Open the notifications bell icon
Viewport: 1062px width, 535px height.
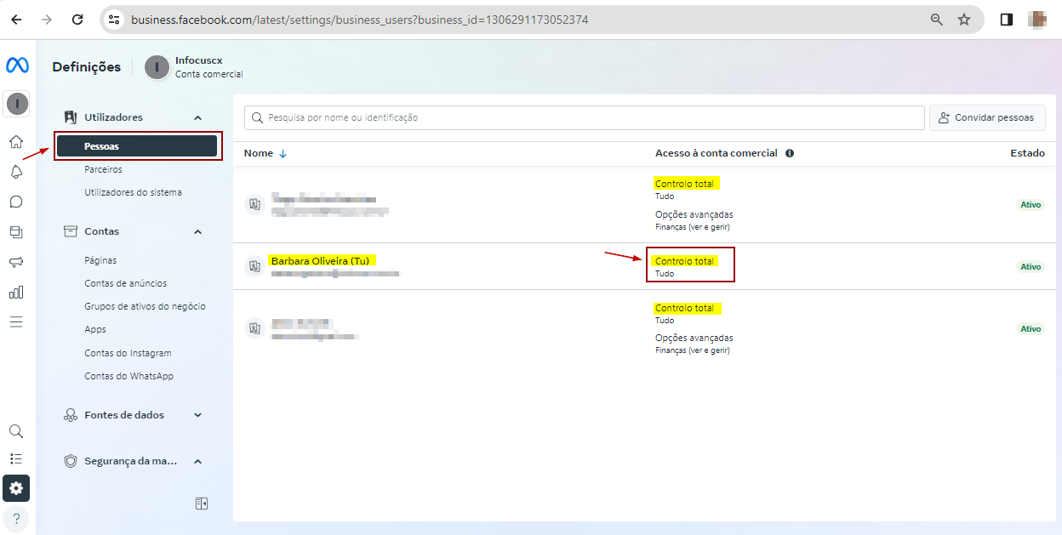(x=16, y=172)
